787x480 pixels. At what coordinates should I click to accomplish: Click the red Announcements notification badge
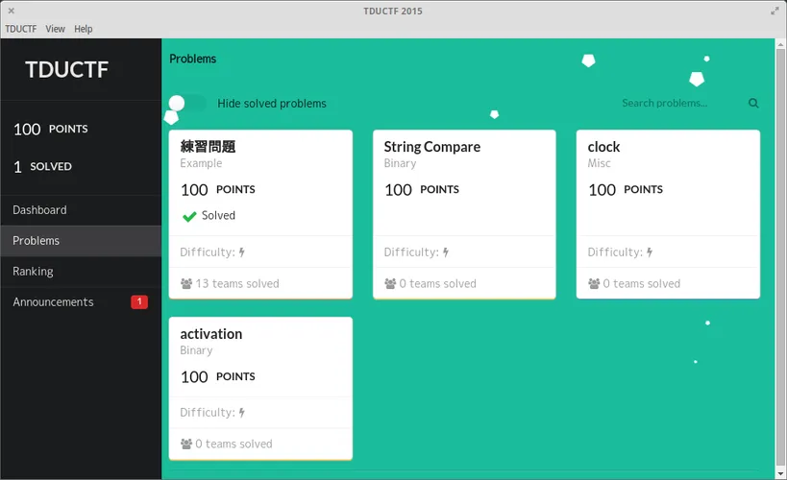point(139,301)
